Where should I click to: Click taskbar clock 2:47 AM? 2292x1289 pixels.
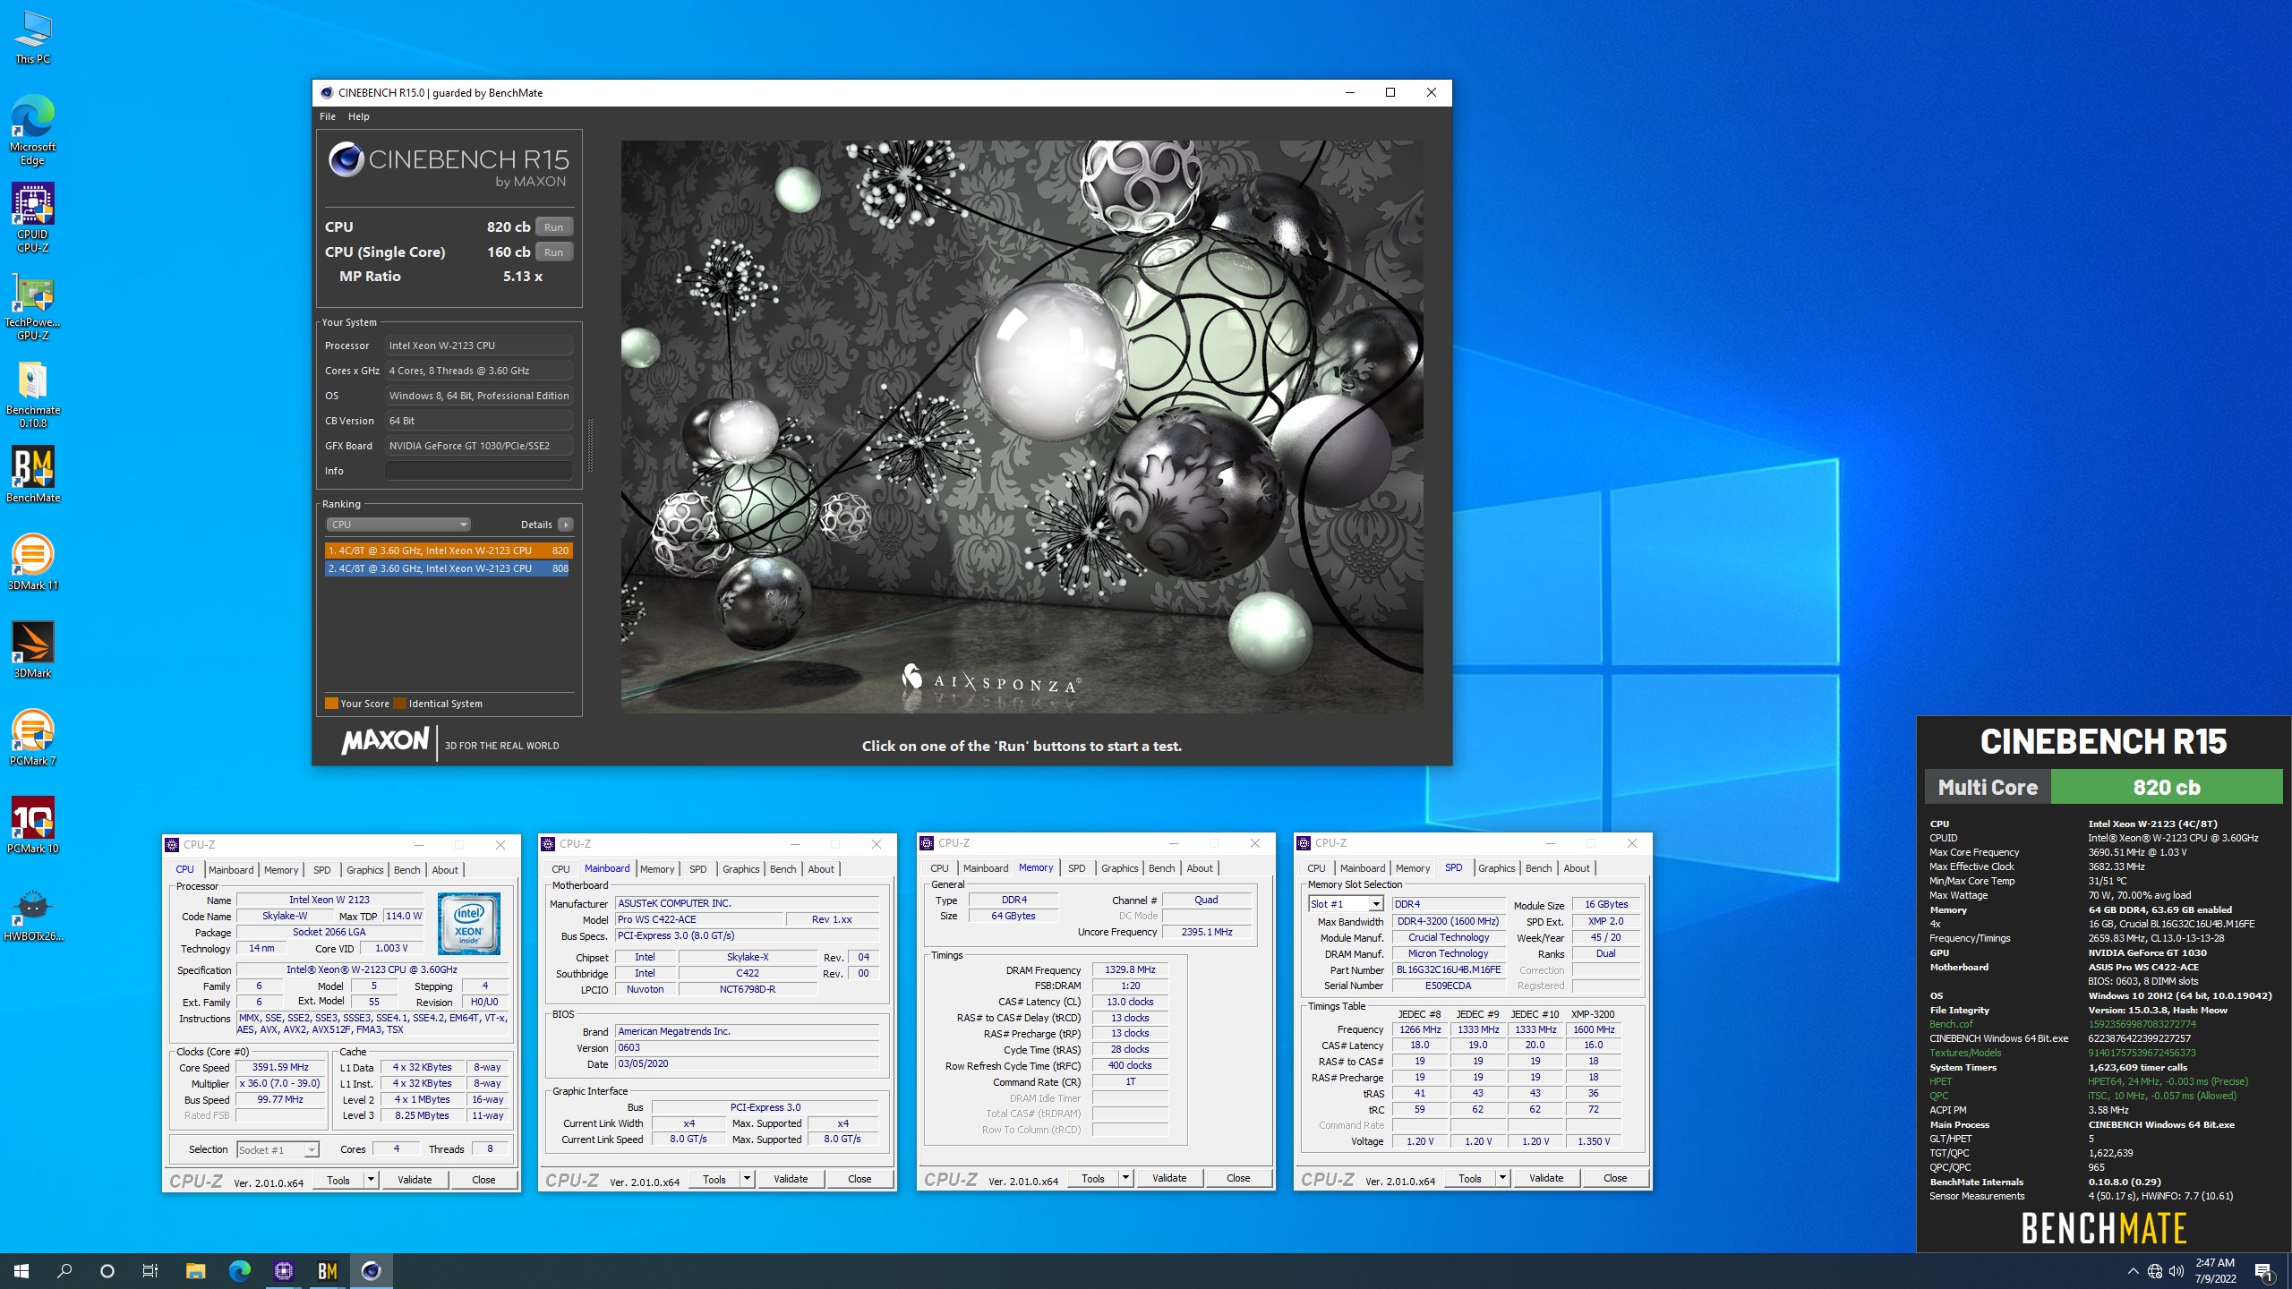(x=2214, y=1271)
